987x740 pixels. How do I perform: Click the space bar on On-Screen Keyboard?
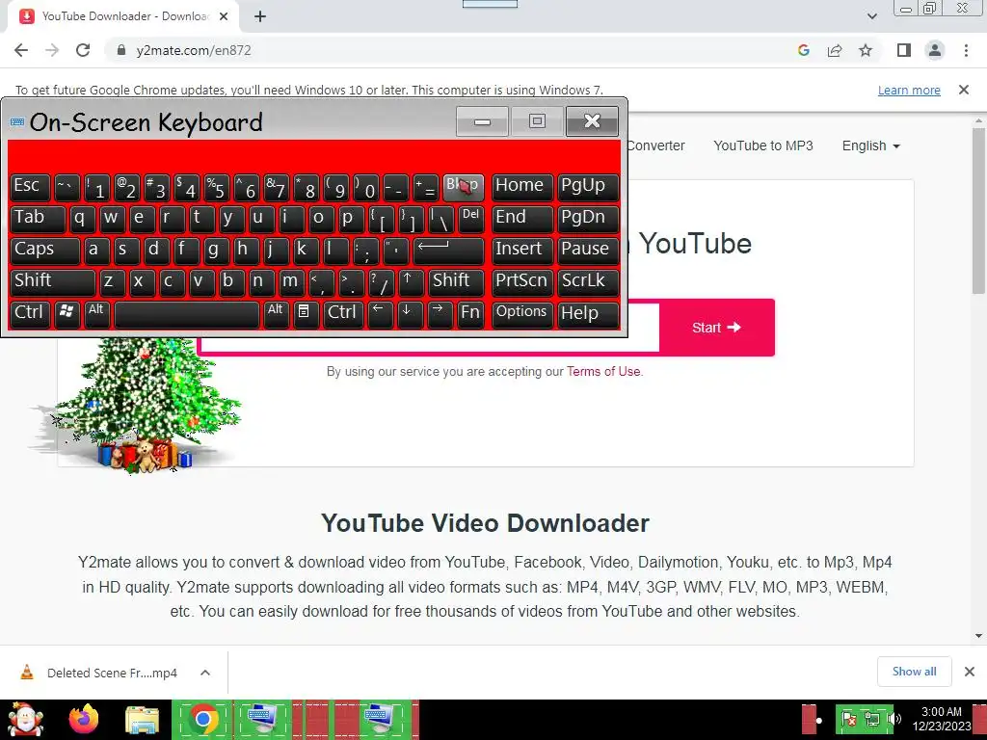187,314
